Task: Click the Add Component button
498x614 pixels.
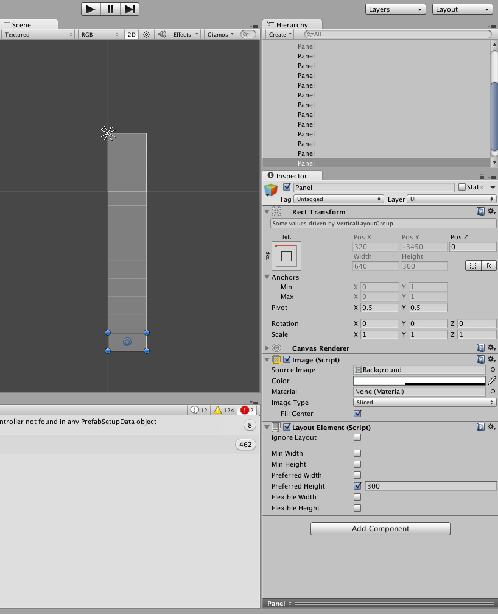Action: tap(380, 528)
